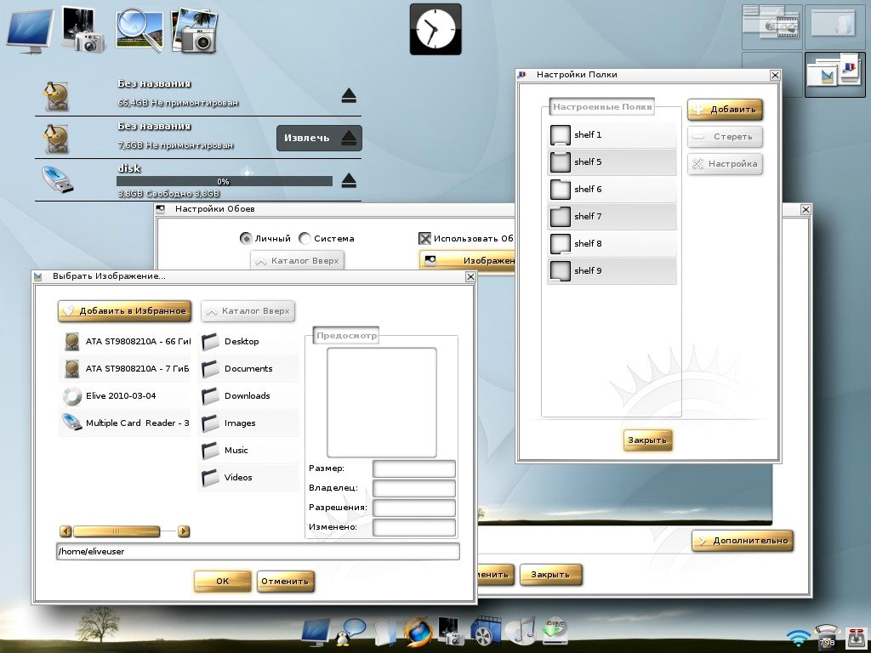Click the 0% usage bar for disk
The image size is (871, 653).
tap(225, 181)
